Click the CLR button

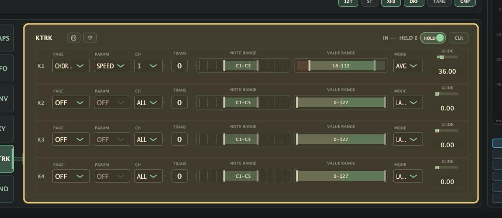(459, 38)
